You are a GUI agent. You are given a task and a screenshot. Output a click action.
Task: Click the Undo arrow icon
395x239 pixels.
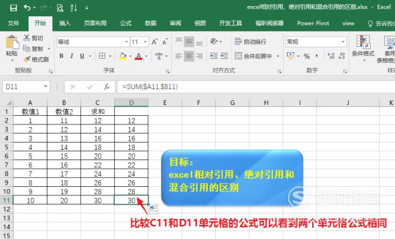[x=27, y=8]
